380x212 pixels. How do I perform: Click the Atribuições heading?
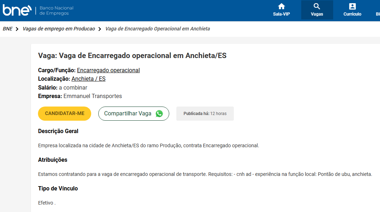tap(53, 160)
